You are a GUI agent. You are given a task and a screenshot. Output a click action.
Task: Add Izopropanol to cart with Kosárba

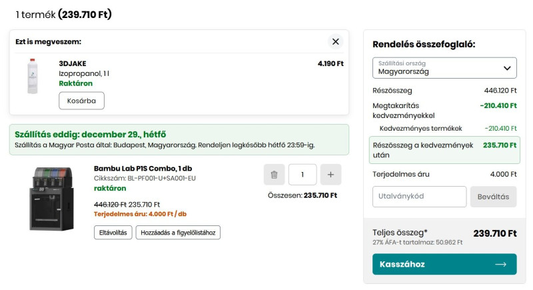81,101
